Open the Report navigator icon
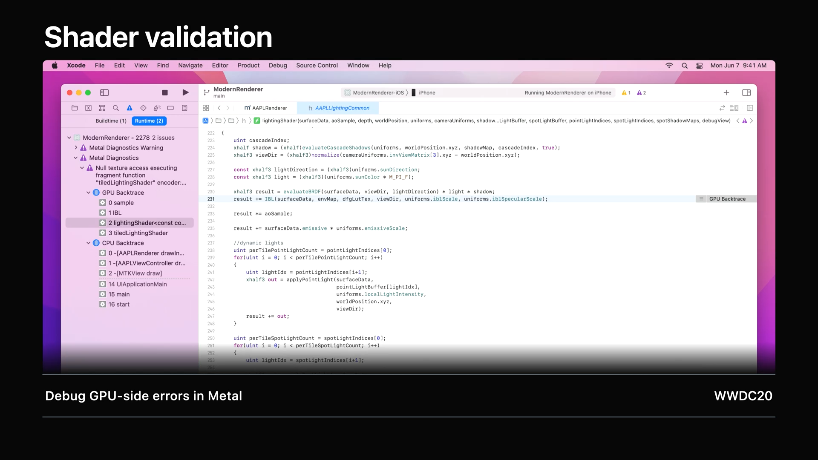Viewport: 818px width, 460px height. [184, 108]
